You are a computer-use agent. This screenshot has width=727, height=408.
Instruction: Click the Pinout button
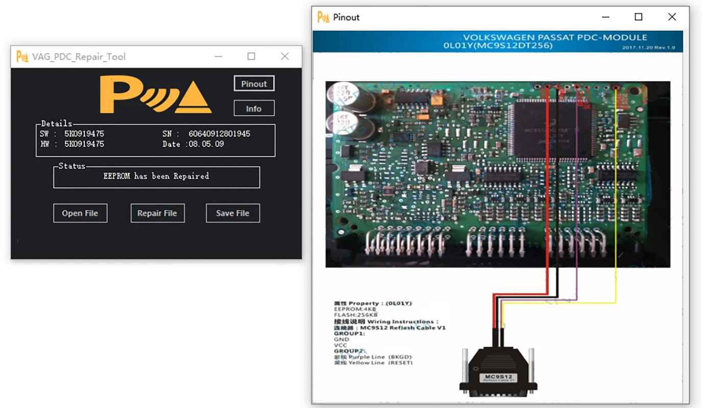254,84
